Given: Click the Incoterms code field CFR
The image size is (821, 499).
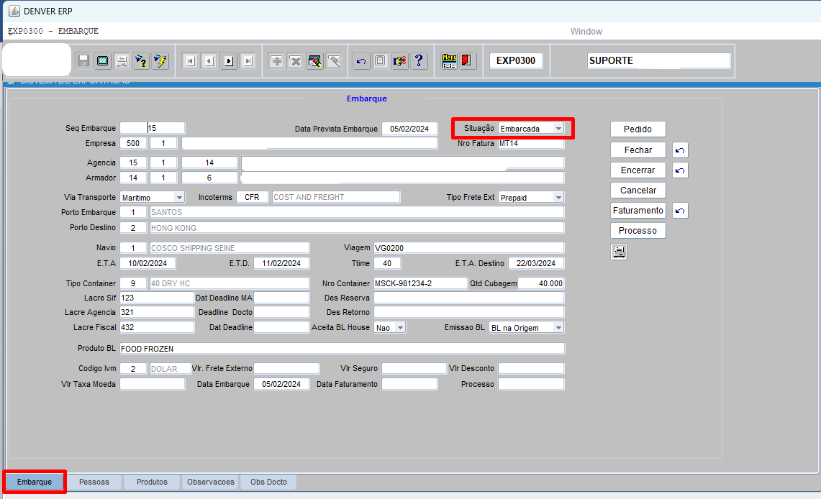Looking at the screenshot, I should (x=253, y=197).
